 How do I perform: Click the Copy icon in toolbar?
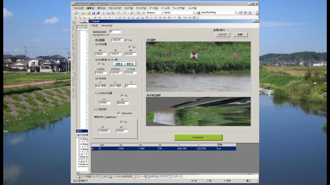tap(108, 13)
